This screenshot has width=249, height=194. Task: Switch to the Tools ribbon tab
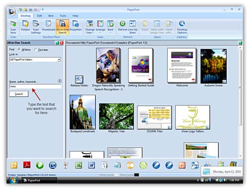pos(63,16)
